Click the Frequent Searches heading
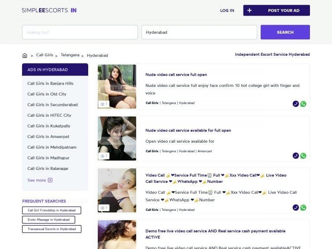The image size is (332, 249). [x=44, y=201]
